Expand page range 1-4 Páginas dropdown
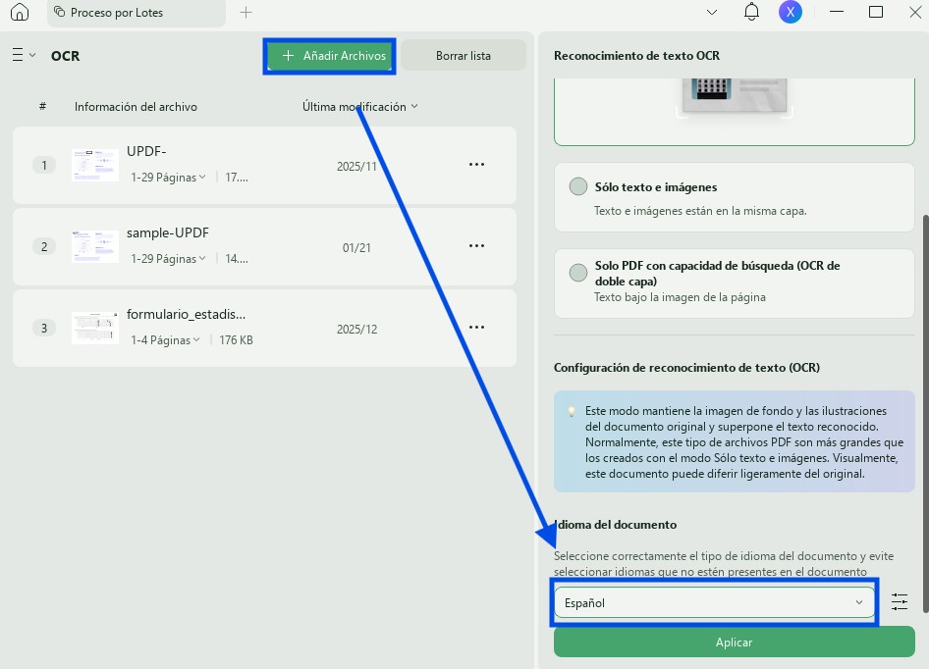The height and width of the screenshot is (669, 929). pyautogui.click(x=165, y=339)
